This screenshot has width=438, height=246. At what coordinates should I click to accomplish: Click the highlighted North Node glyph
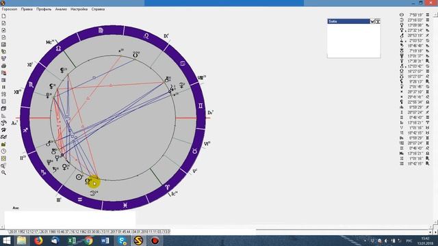pos(88,182)
